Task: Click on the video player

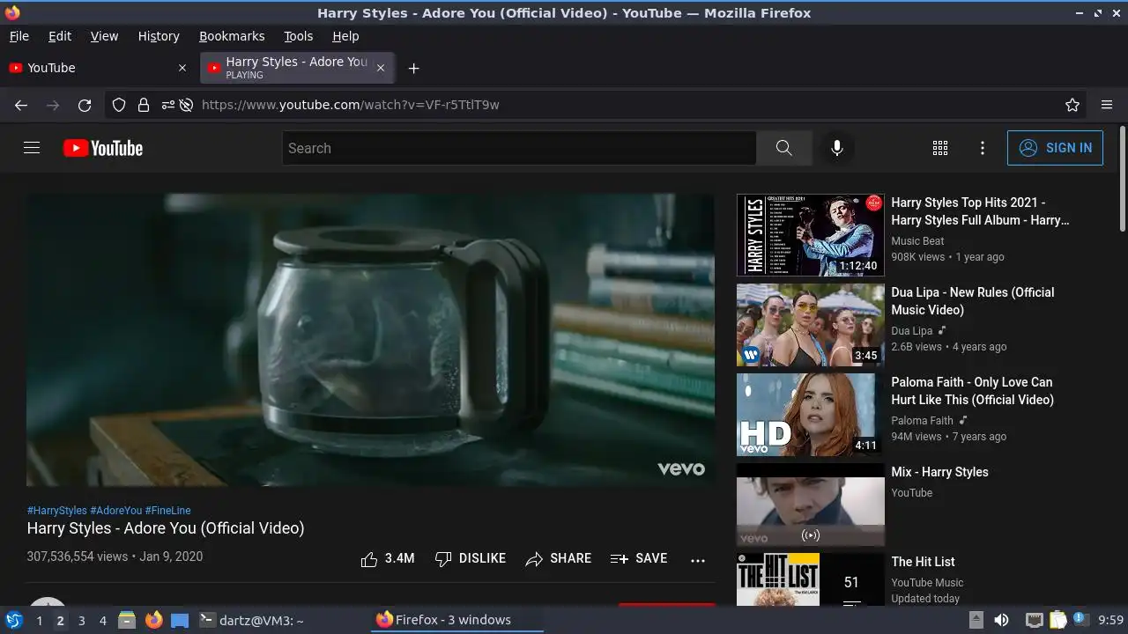Action: pos(370,340)
